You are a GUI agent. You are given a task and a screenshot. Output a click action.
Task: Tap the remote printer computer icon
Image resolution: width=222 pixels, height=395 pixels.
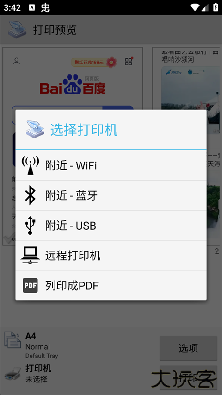coord(30,255)
